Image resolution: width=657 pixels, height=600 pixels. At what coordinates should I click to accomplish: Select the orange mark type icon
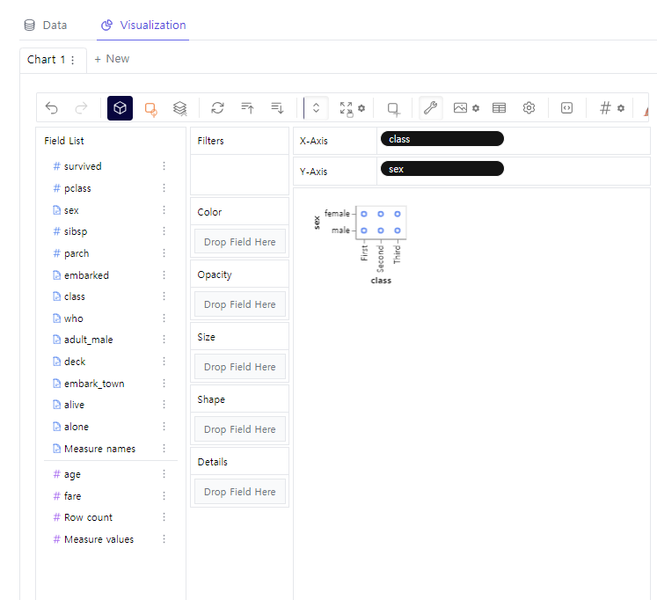(150, 109)
